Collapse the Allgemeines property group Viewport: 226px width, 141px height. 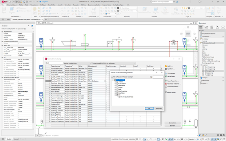[x=2, y=31]
